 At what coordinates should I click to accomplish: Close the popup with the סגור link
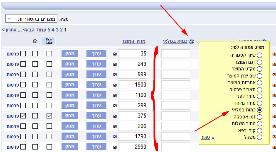205,137
